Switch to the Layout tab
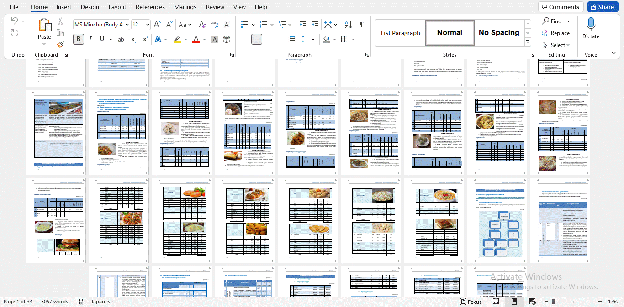624x307 pixels. click(117, 7)
